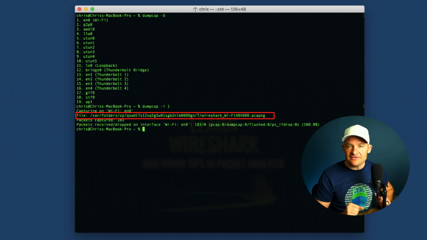This screenshot has height=240, width=427.
Task: Click the home folder icon in title bar
Action: 195,9
